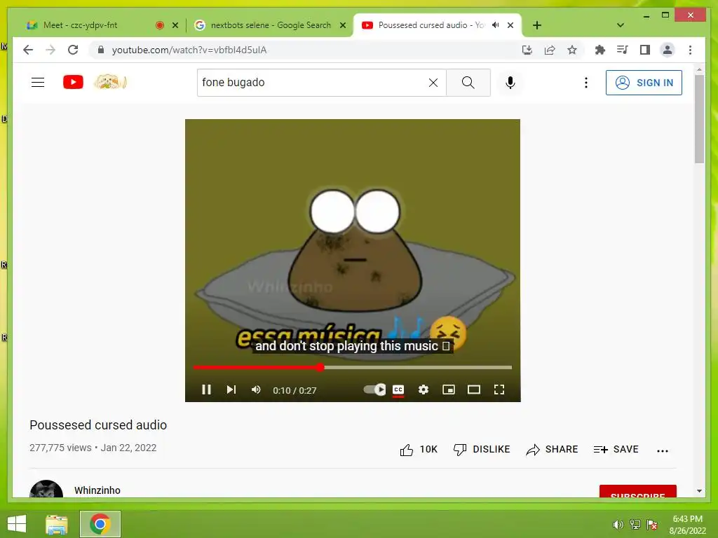Open network tray icon
718x538 pixels.
click(x=635, y=525)
